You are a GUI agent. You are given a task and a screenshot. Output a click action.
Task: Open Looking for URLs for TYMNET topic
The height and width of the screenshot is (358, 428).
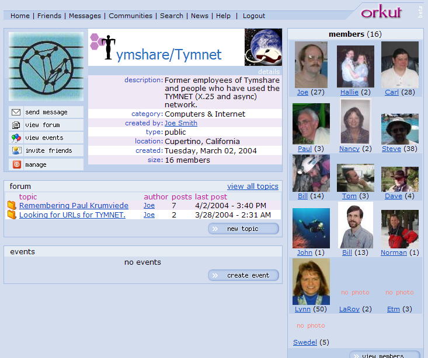coord(72,215)
